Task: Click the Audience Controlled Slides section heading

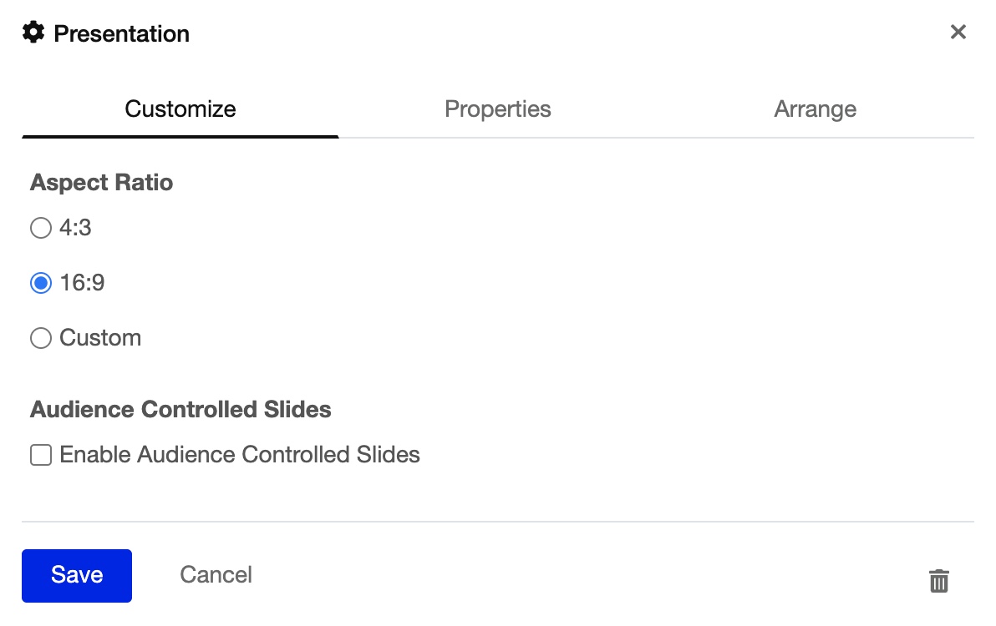Action: click(180, 410)
